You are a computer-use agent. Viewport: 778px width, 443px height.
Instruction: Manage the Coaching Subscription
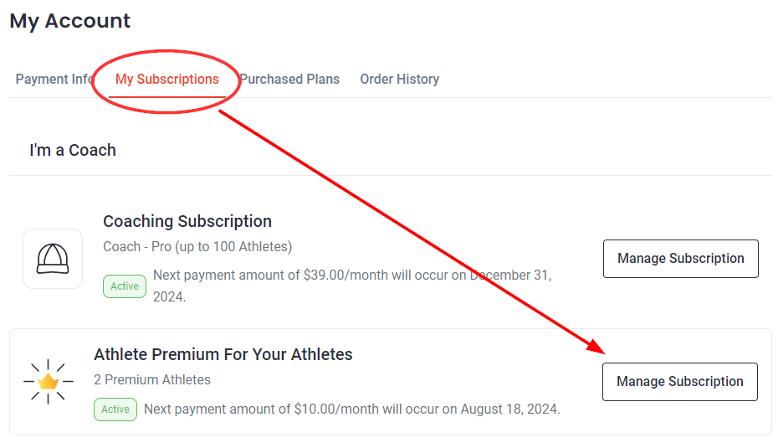click(681, 259)
